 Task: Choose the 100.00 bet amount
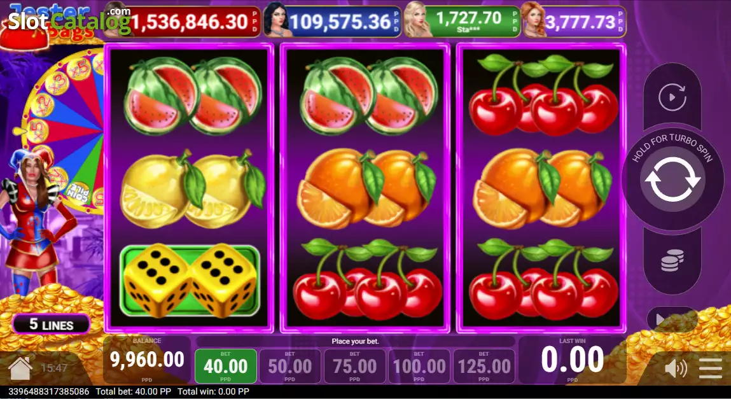(x=419, y=367)
